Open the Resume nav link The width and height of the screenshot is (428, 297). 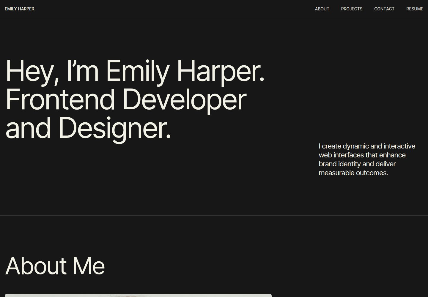tap(415, 9)
